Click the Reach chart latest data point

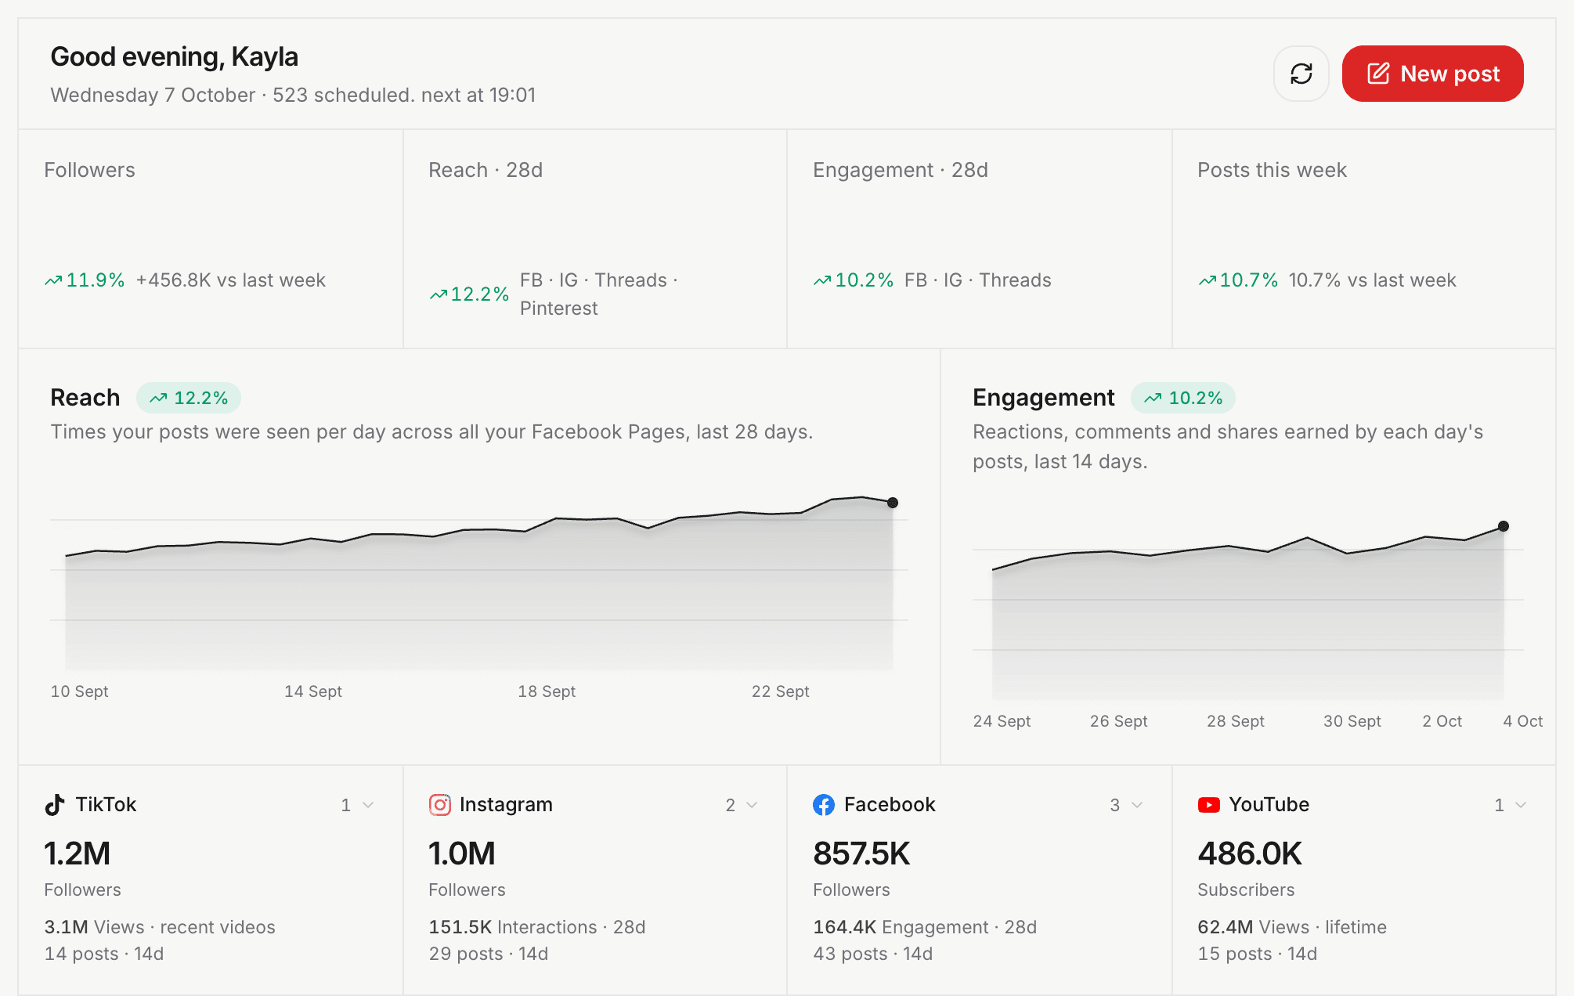point(893,503)
